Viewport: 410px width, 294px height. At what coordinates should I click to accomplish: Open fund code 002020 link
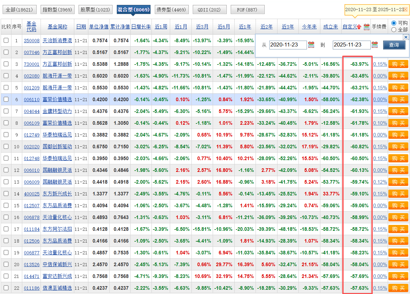tap(31, 147)
